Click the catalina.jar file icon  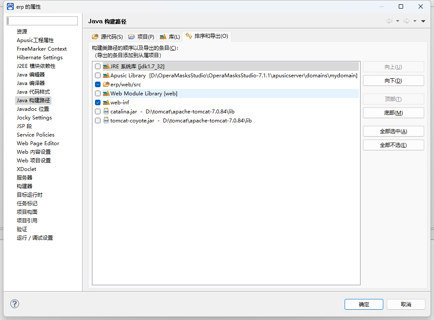pos(106,111)
